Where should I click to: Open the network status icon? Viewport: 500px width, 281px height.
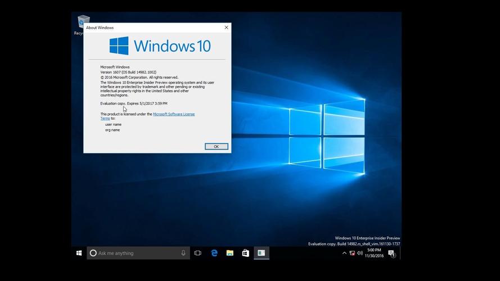352,253
